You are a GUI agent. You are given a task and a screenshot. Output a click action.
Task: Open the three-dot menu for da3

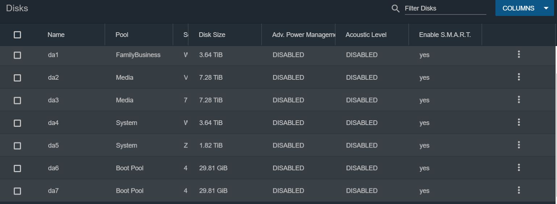[519, 99]
